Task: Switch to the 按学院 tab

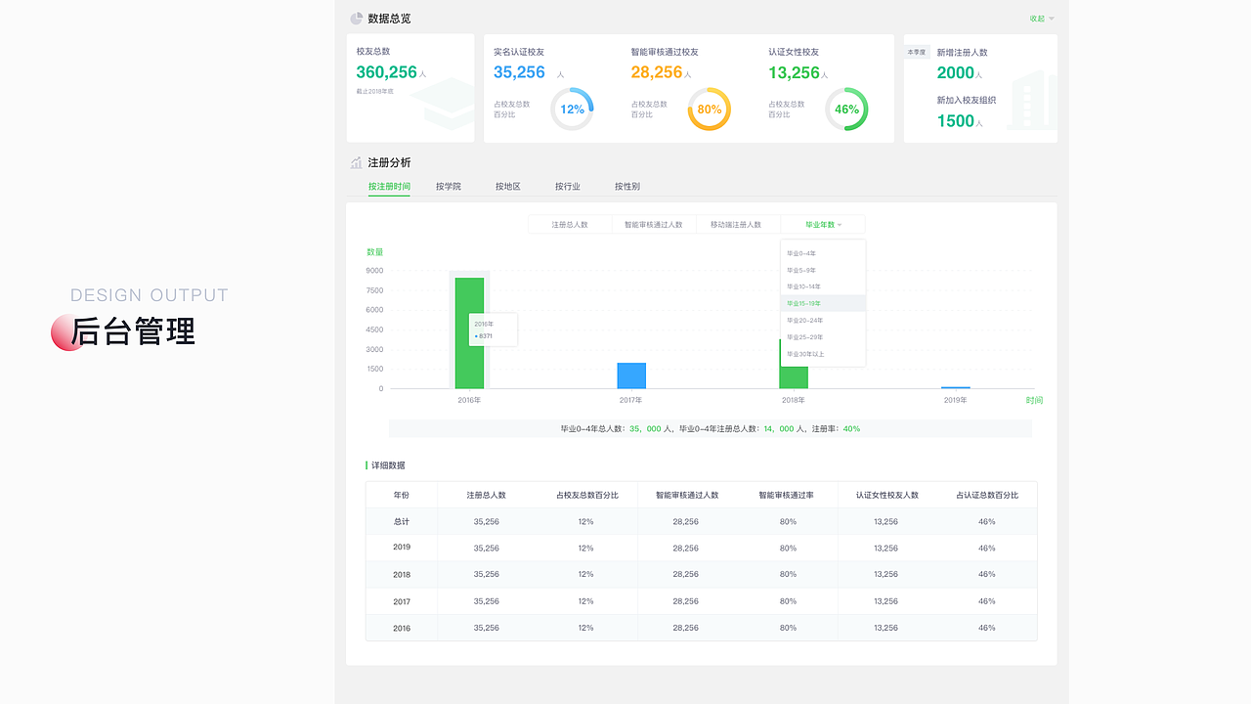Action: [449, 186]
